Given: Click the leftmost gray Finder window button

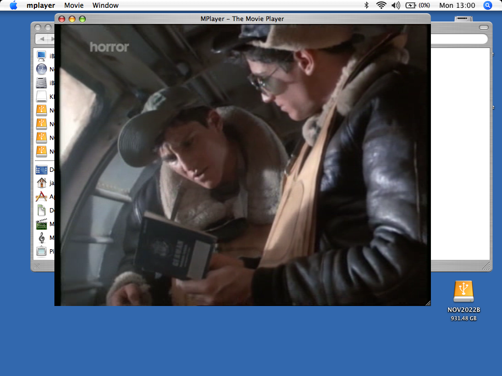Looking at the screenshot, I should pos(38,27).
